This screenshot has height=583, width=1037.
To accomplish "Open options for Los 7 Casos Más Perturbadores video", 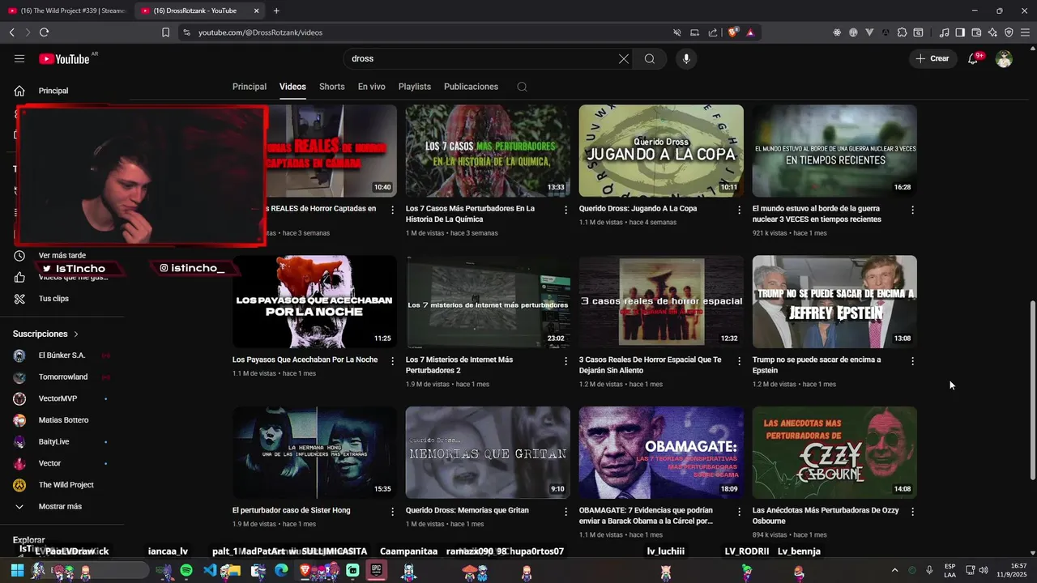I will (x=566, y=210).
